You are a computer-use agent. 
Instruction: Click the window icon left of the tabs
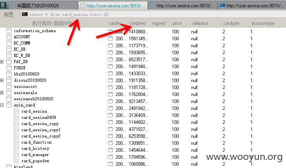[x=3, y=5]
